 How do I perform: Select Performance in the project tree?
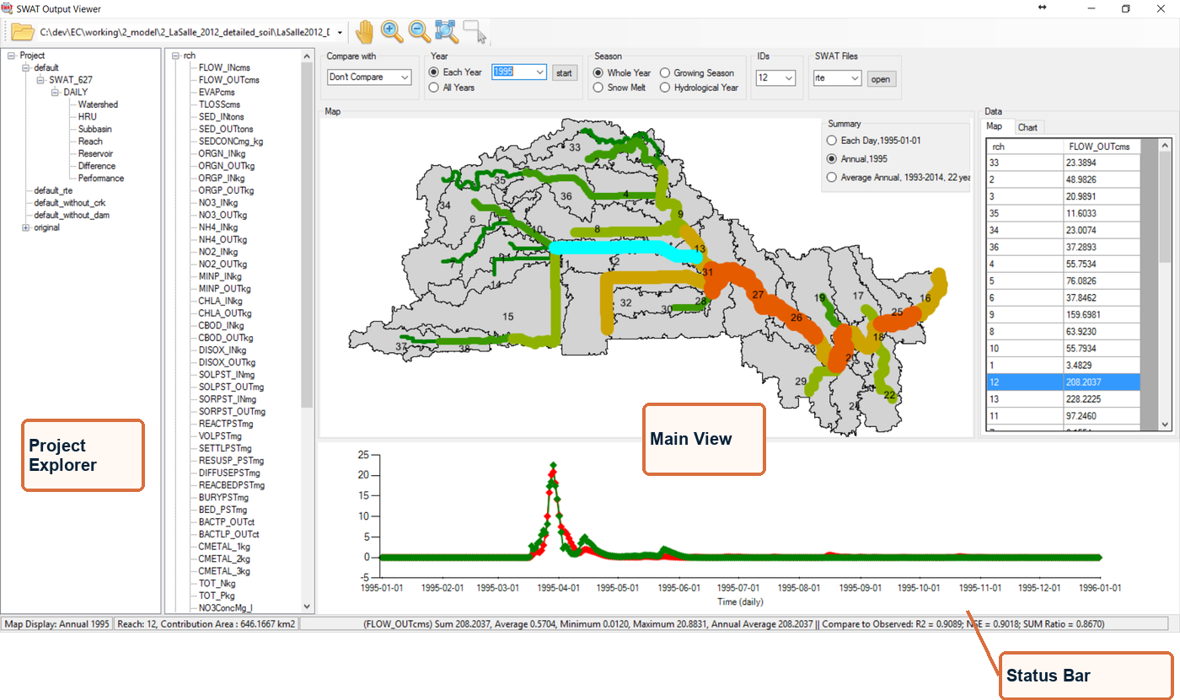101,178
